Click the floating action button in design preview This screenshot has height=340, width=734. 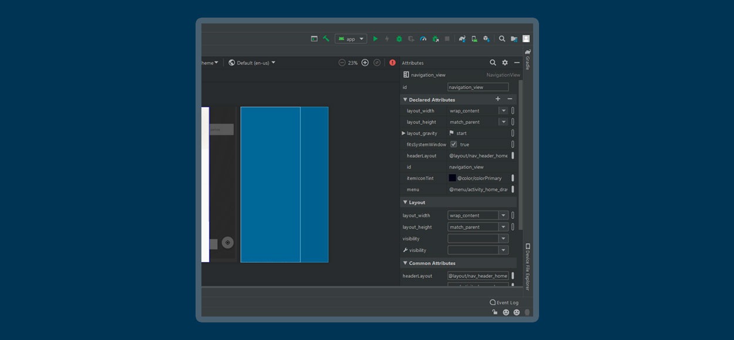point(228,242)
